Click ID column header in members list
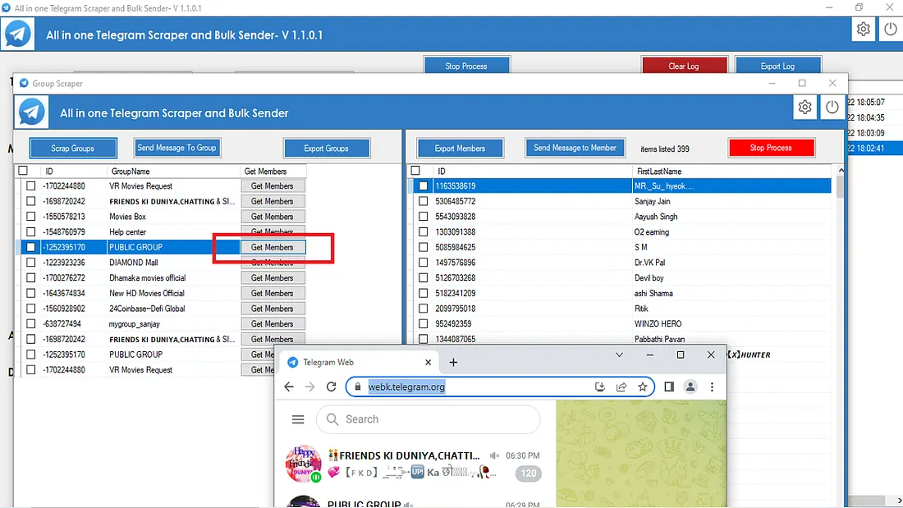This screenshot has height=508, width=903. 533,171
